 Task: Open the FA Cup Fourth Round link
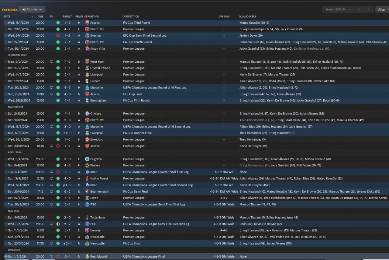(137, 42)
